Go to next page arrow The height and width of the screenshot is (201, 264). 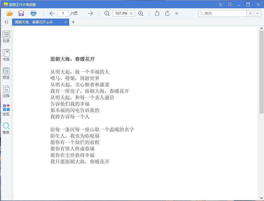(90, 13)
